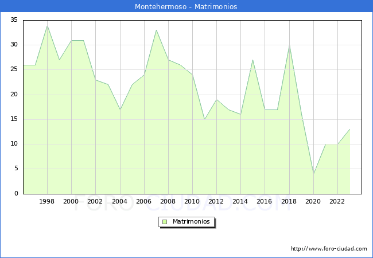Click the x-axis label 2002
This screenshot has width=373, height=258.
(x=95, y=201)
